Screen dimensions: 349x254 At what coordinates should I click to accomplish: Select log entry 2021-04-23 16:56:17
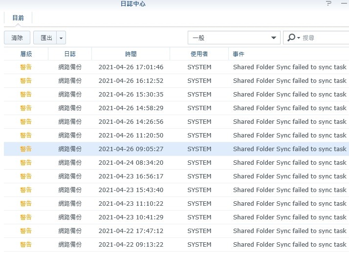[176, 176]
